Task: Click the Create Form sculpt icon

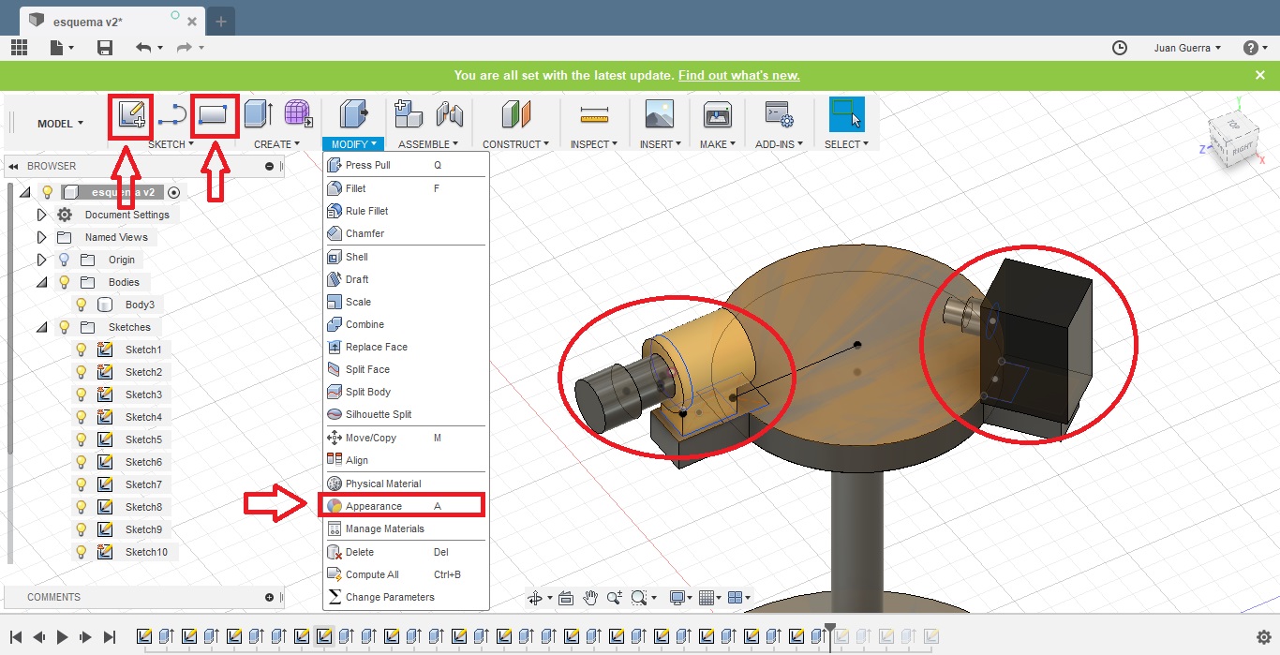Action: pyautogui.click(x=298, y=114)
